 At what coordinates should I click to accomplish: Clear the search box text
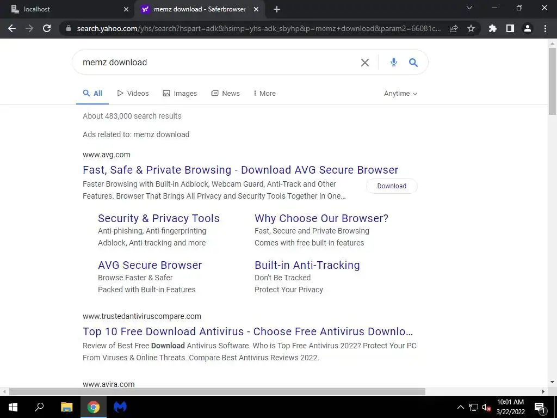365,63
